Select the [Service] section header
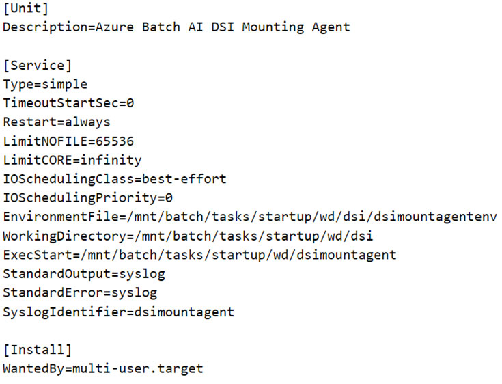This screenshot has width=502, height=384. pos(37,66)
